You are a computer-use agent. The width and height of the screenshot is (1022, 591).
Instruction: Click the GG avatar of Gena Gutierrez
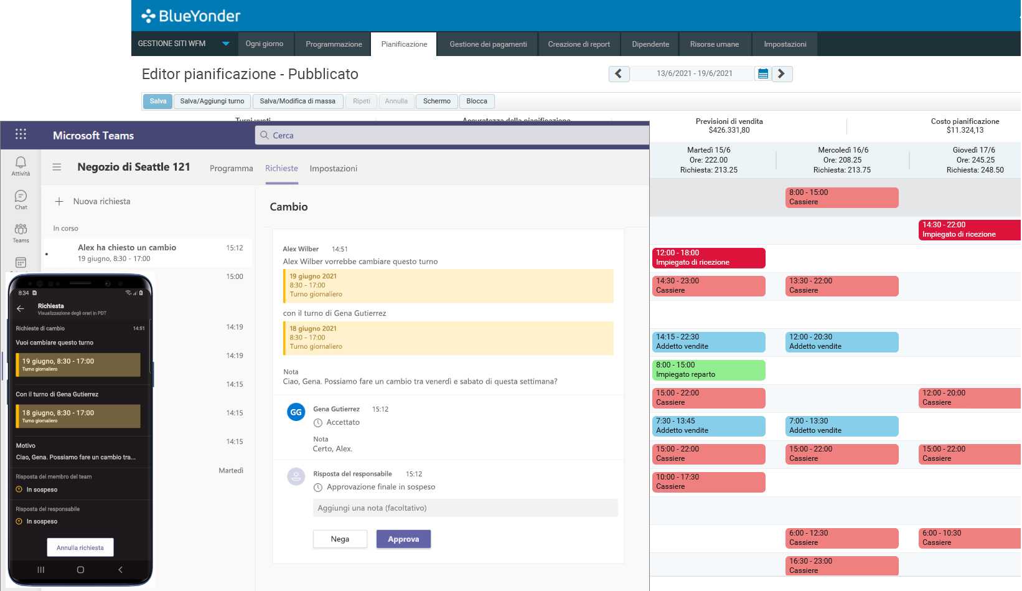pos(296,412)
